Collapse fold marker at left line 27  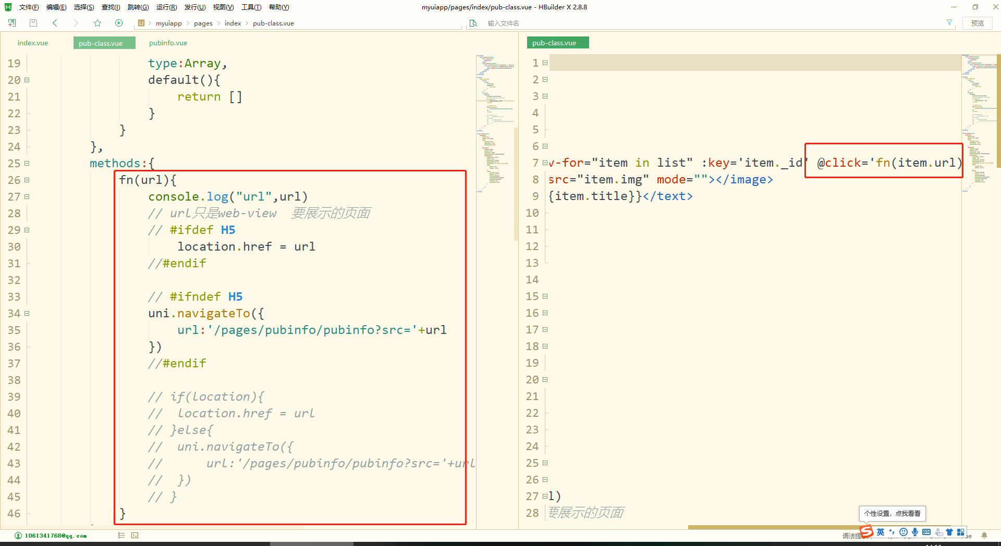(27, 196)
